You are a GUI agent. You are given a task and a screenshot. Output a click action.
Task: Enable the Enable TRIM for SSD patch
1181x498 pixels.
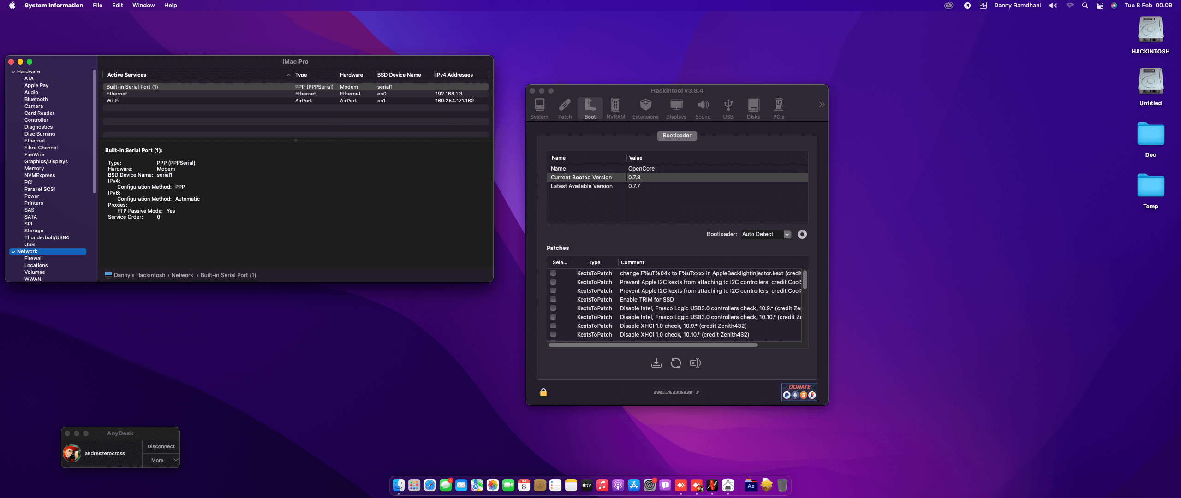(553, 299)
